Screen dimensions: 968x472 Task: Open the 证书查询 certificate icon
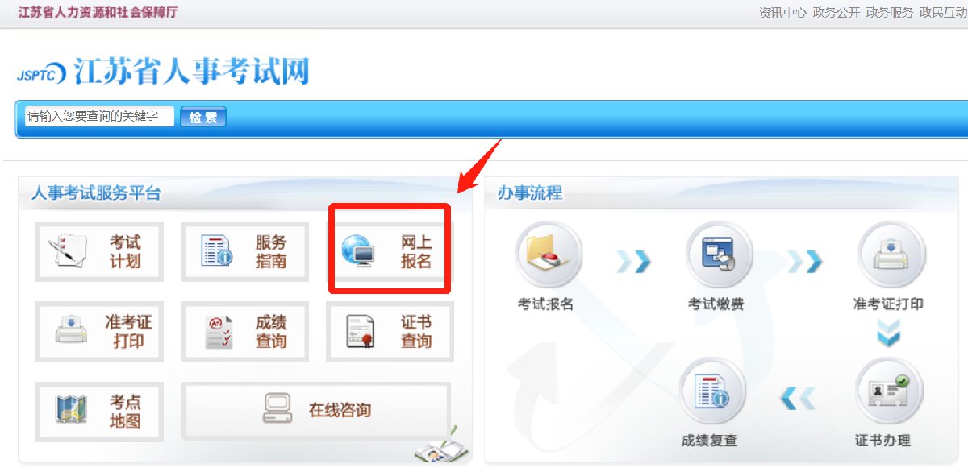360,330
